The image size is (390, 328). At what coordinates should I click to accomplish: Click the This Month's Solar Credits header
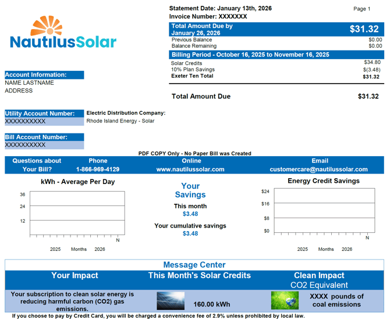[x=200, y=275]
